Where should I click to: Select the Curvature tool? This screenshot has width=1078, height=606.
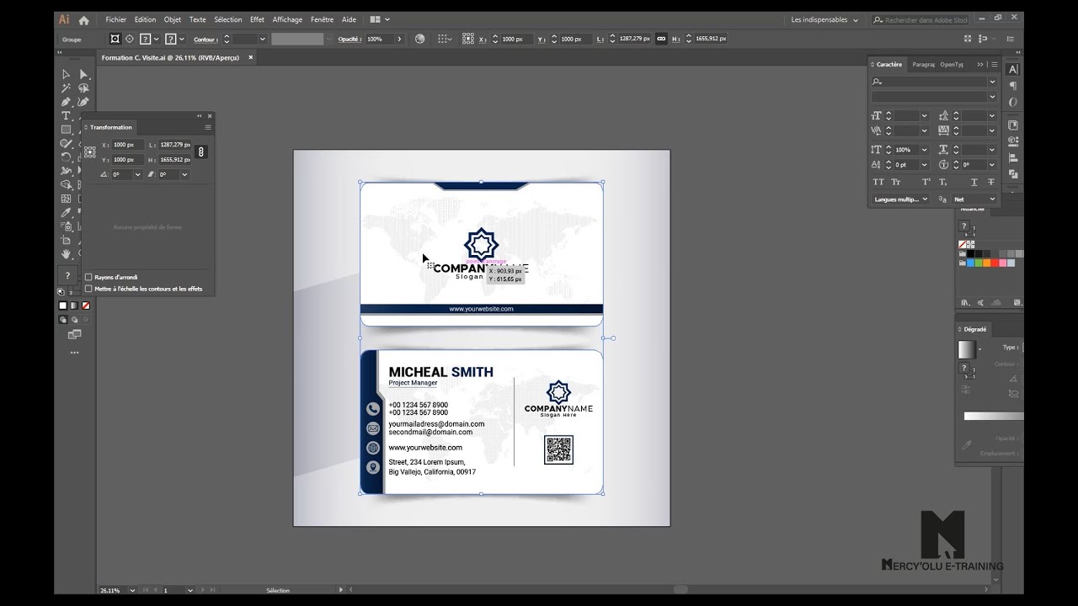point(83,102)
